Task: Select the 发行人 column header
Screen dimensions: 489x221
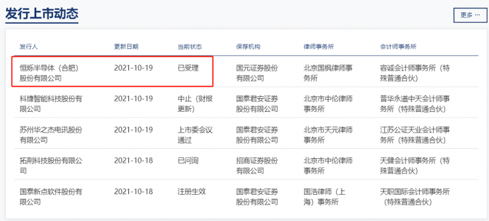Action: [x=28, y=47]
